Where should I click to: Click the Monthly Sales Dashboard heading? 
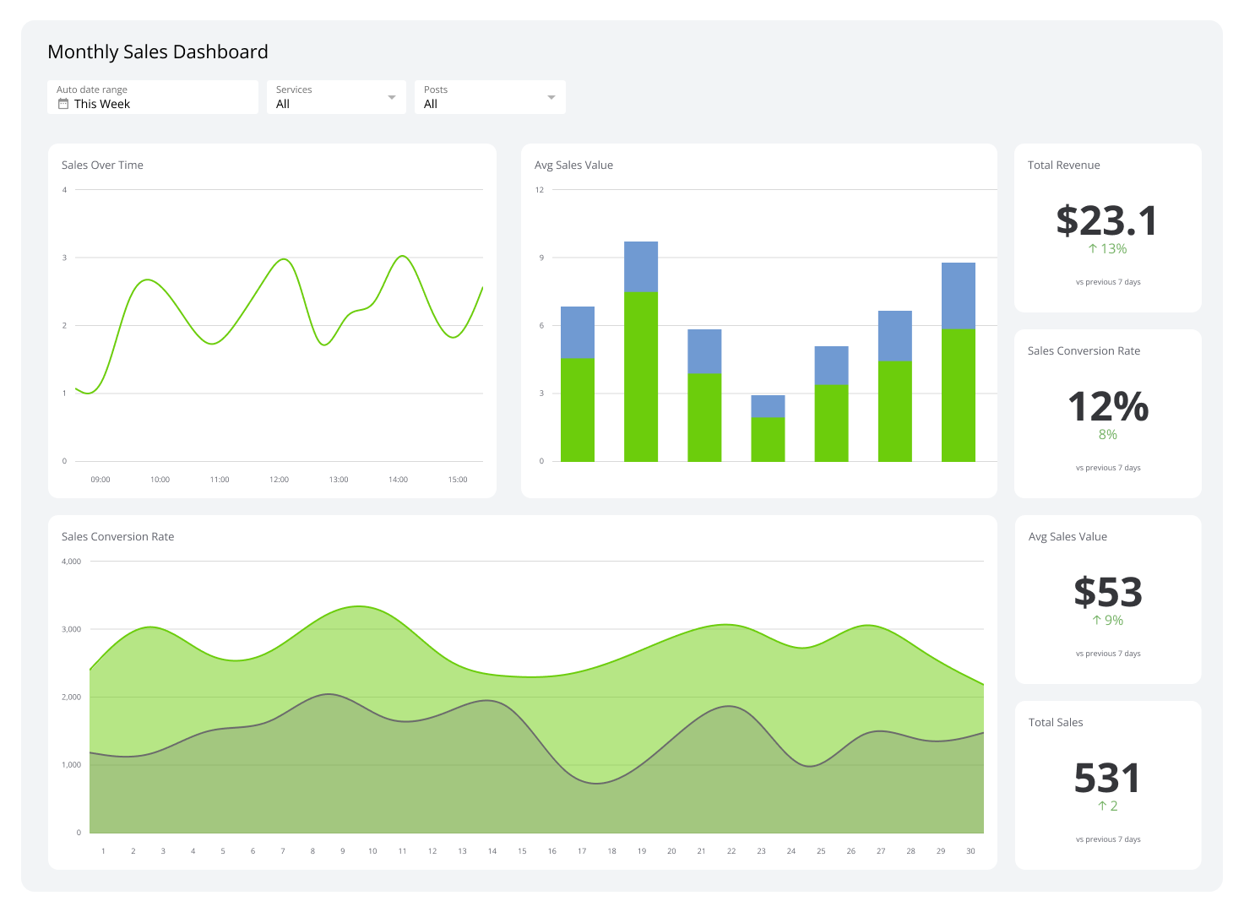157,52
